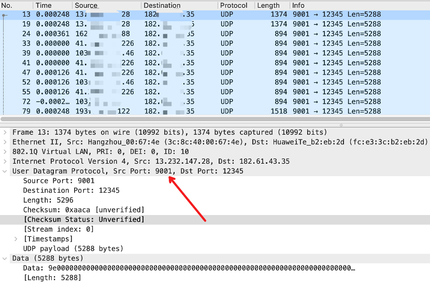Sort by the Protocol column header
The image size is (430, 286).
[x=233, y=5]
